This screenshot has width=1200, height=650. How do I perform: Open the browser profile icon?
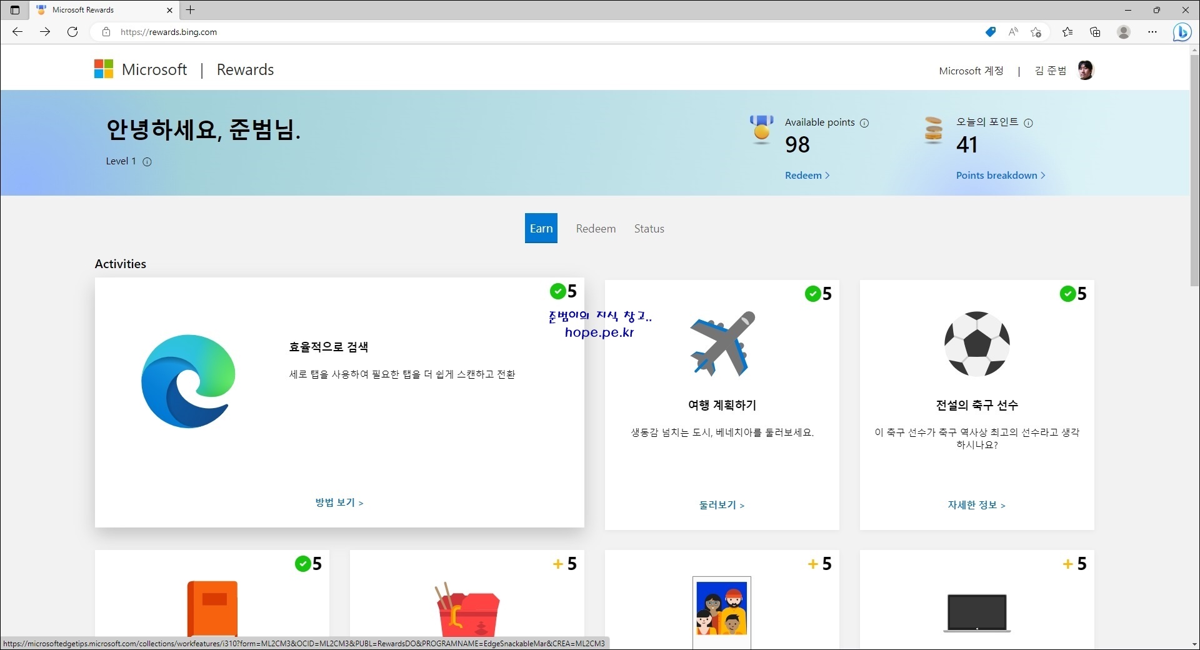coord(1124,32)
